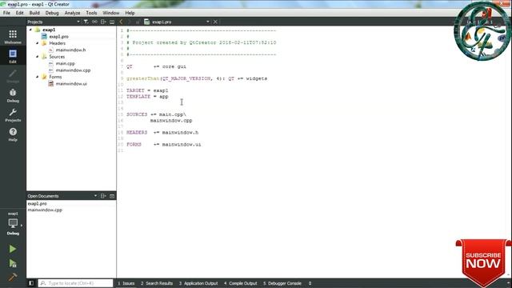Image resolution: width=512 pixels, height=288 pixels.
Task: Select mainwindow.cpp in project tree
Action: [73, 70]
